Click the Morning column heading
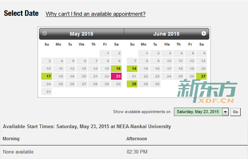The height and width of the screenshot is (159, 248). [x=11, y=139]
